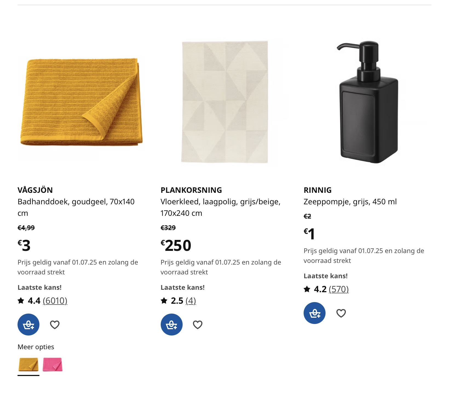Toggle wishlist heart for RINNIG dispenser
The image size is (449, 393).
coord(341,313)
